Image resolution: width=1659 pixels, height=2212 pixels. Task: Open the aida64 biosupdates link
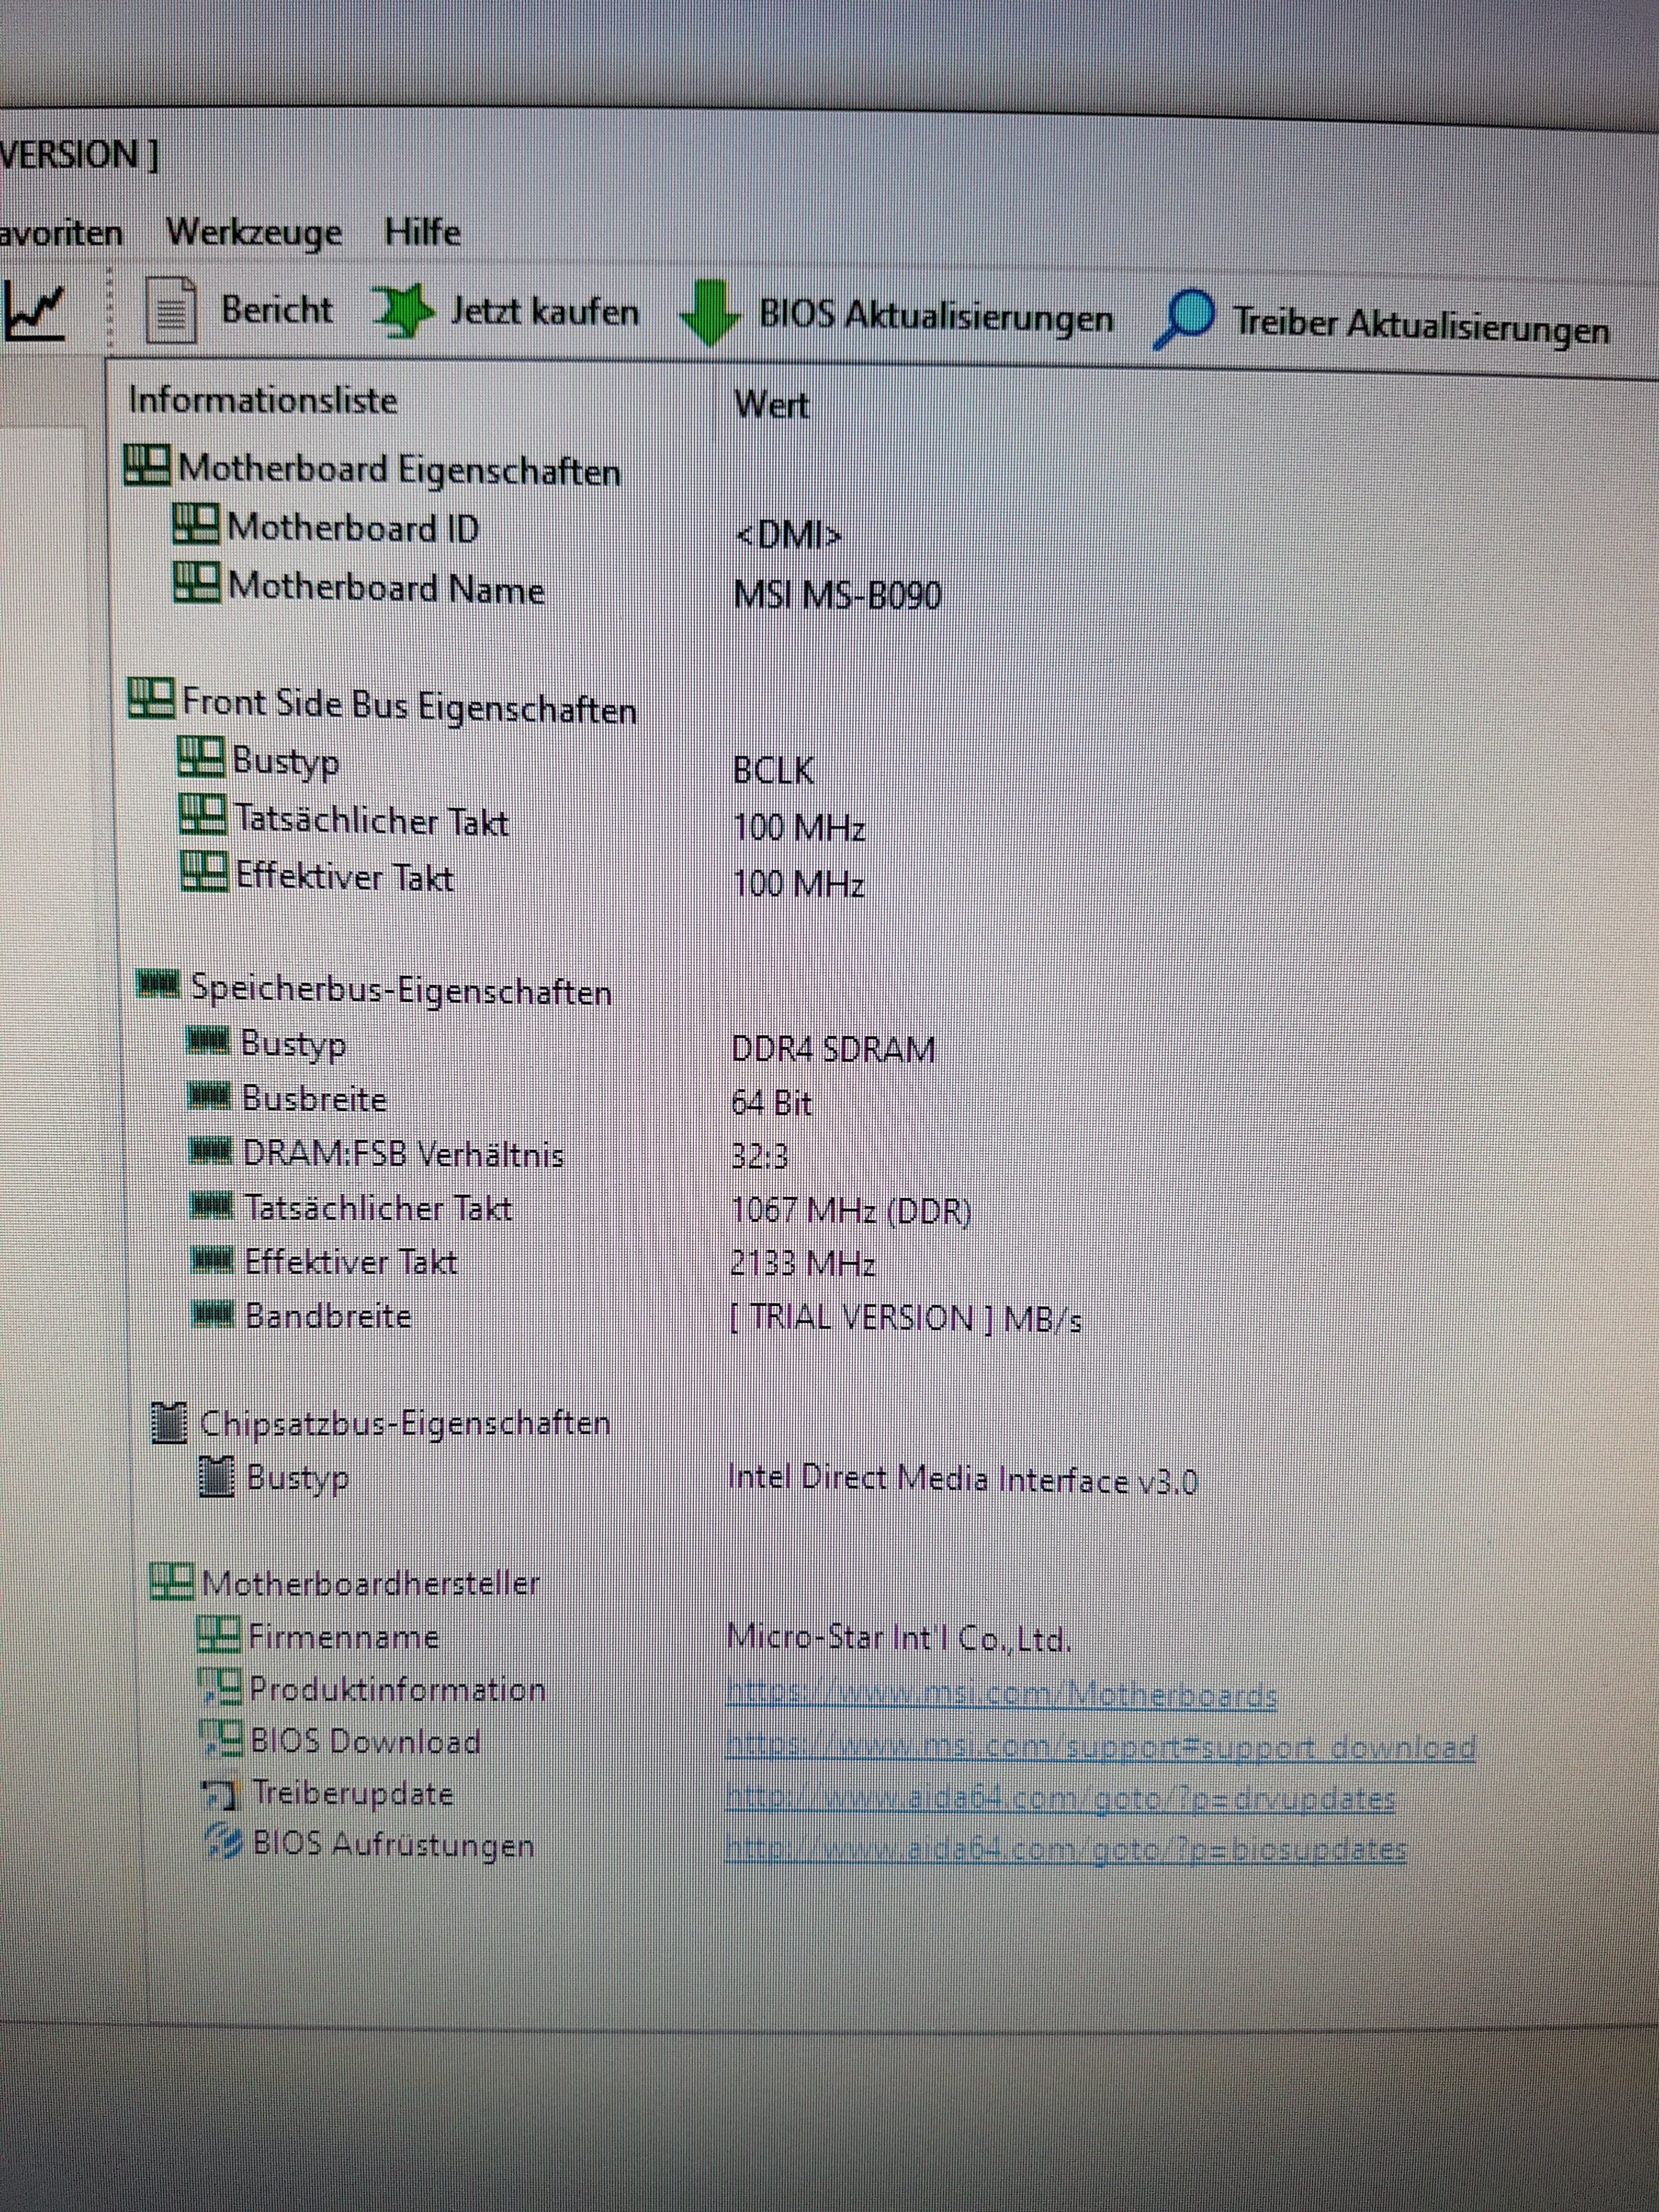(1066, 1849)
